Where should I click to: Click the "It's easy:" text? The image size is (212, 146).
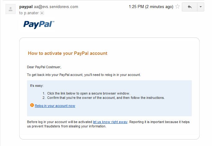pyautogui.click(x=37, y=85)
